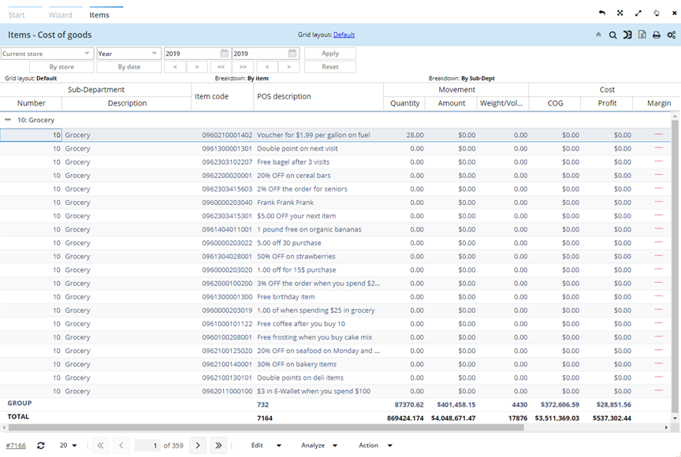Open the page size 20 dropdown

69,446
